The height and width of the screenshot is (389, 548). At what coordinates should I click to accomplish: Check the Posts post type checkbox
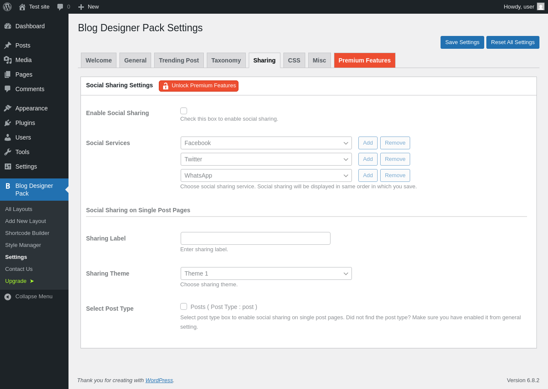184,306
